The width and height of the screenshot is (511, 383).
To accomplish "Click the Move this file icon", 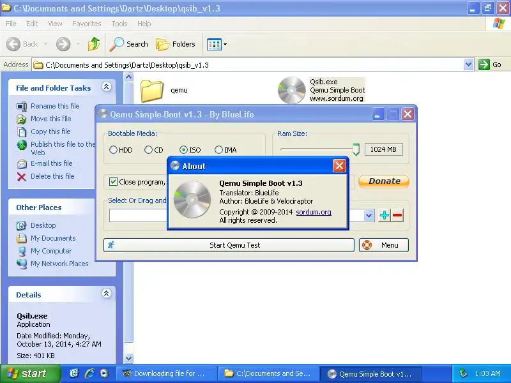I will click(22, 119).
